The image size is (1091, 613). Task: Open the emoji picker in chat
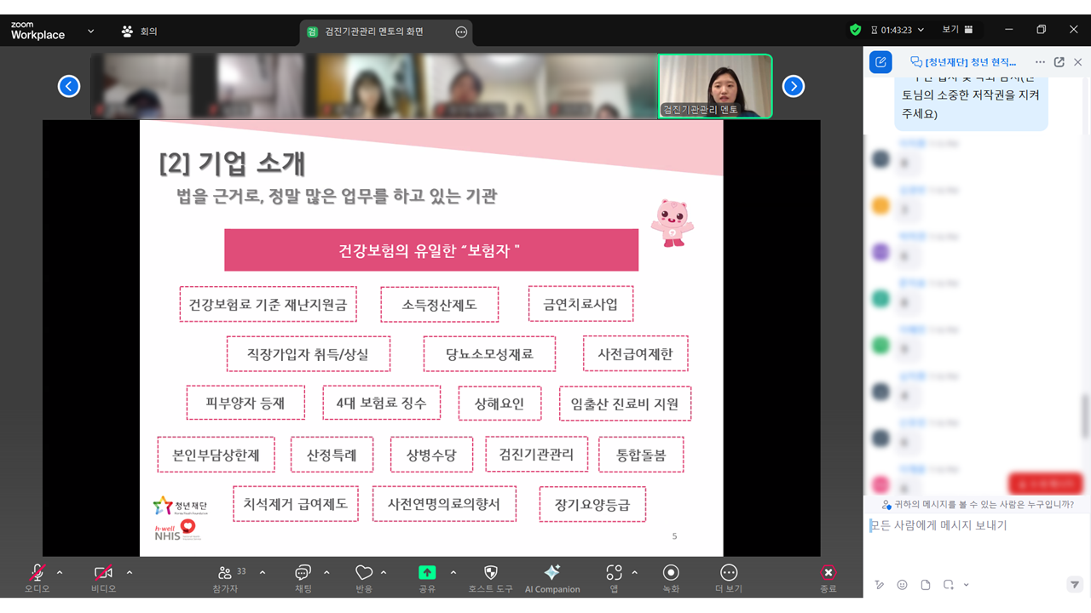[x=902, y=585]
